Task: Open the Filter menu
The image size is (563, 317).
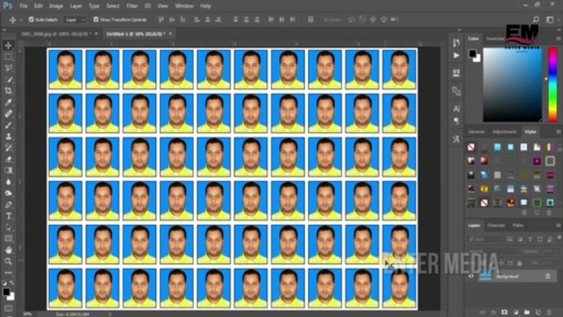Action: (x=132, y=6)
